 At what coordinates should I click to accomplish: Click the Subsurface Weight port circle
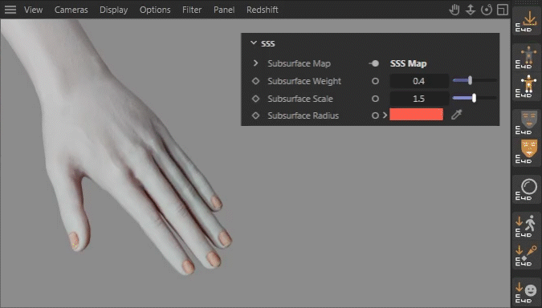(375, 81)
